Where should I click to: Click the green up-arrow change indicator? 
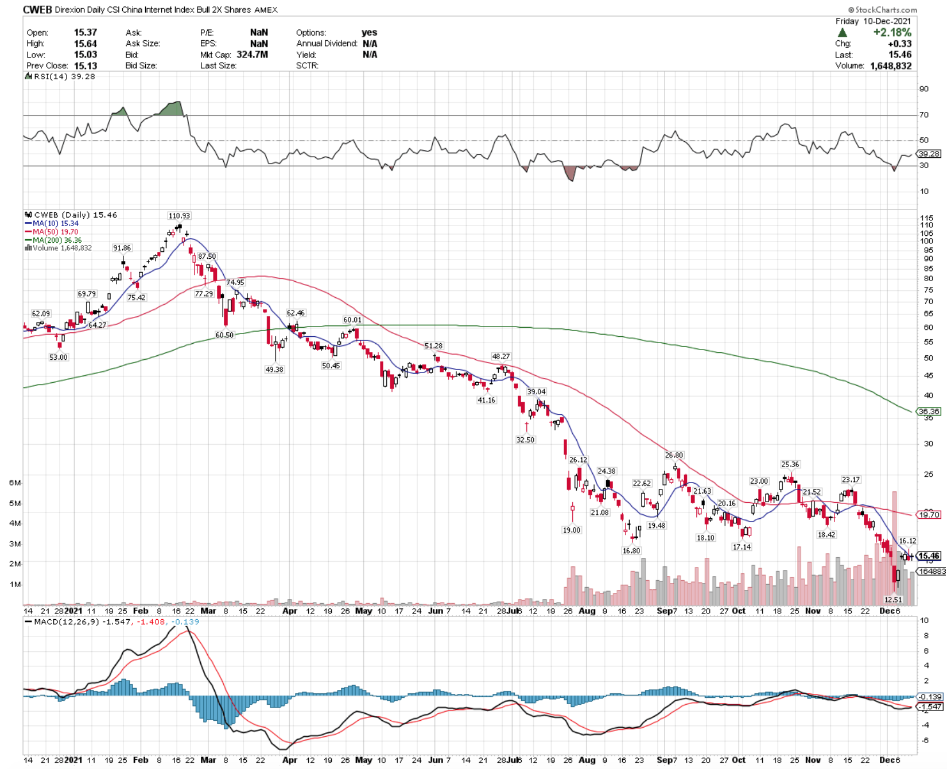842,33
